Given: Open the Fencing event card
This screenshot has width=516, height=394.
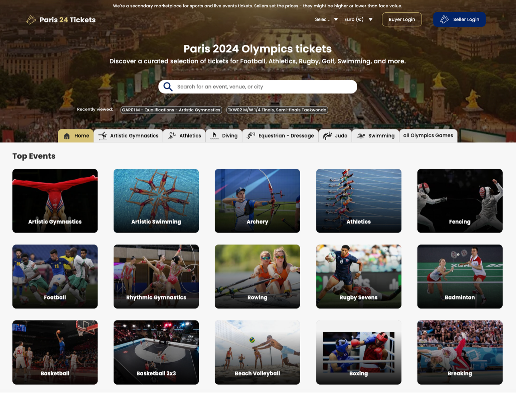Looking at the screenshot, I should (460, 201).
